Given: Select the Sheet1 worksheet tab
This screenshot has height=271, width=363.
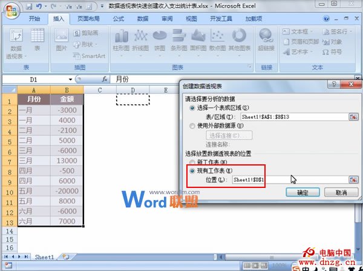Looking at the screenshot, I should click(x=44, y=257).
